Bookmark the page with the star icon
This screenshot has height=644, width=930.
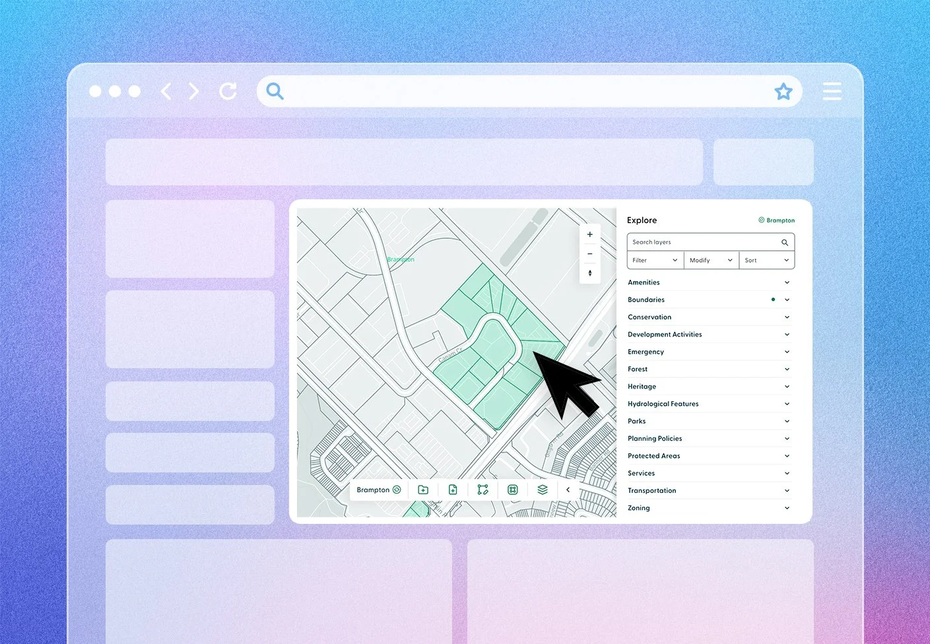(783, 91)
